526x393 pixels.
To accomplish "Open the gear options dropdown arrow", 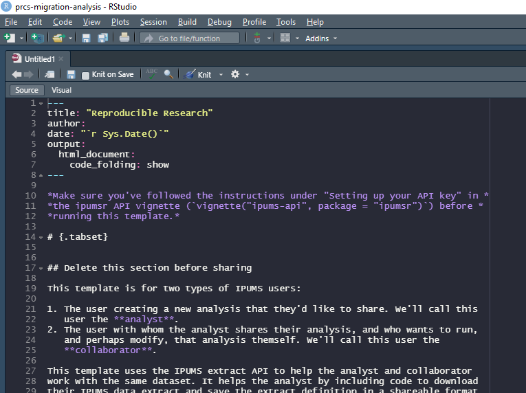I will [x=248, y=75].
